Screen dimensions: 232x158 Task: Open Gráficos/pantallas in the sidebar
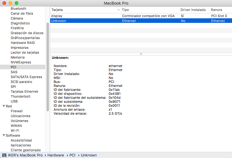click(25, 38)
